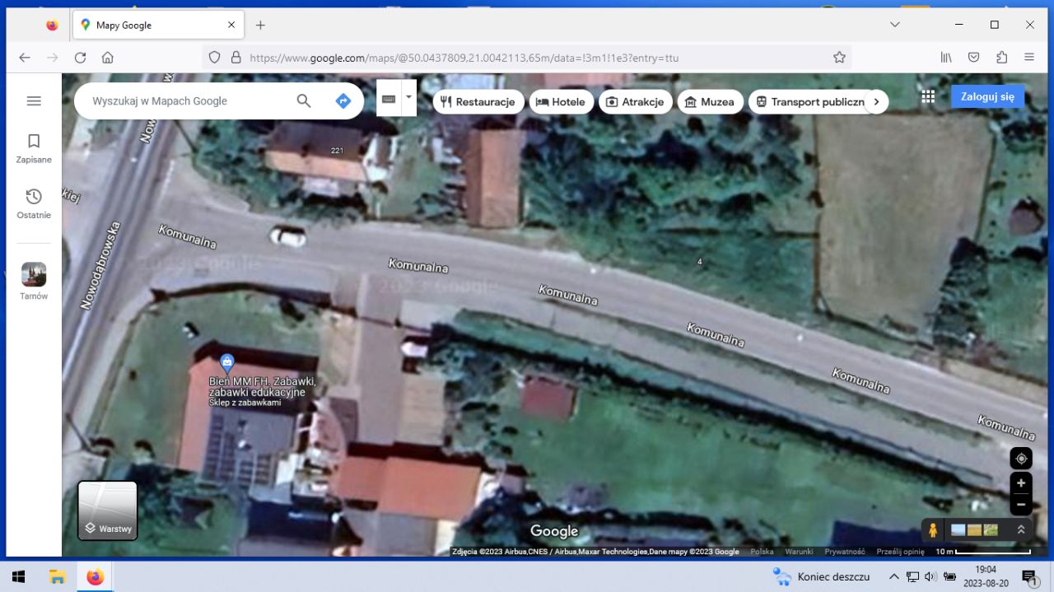Click the blue directions icon beside search
Screen dimensions: 1054x592
click(343, 100)
